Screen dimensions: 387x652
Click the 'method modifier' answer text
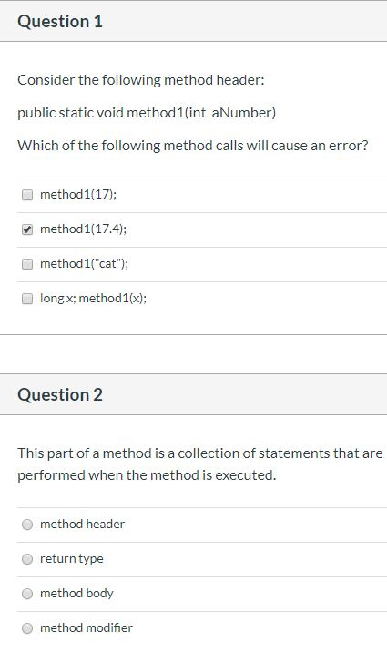[x=87, y=627]
